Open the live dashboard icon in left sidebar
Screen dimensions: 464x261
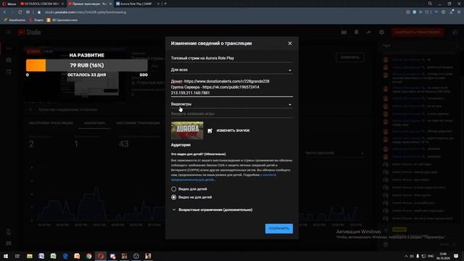(9, 49)
